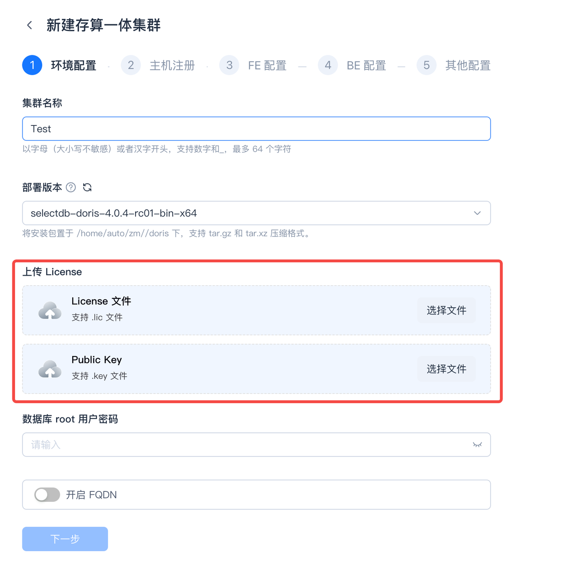585x564 pixels.
Task: Click the Public Key upload area
Action: coord(256,369)
